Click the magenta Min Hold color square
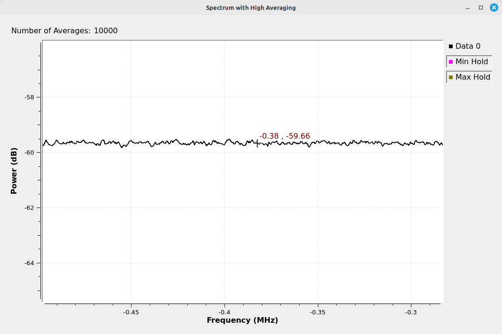502x334 pixels. click(x=451, y=62)
